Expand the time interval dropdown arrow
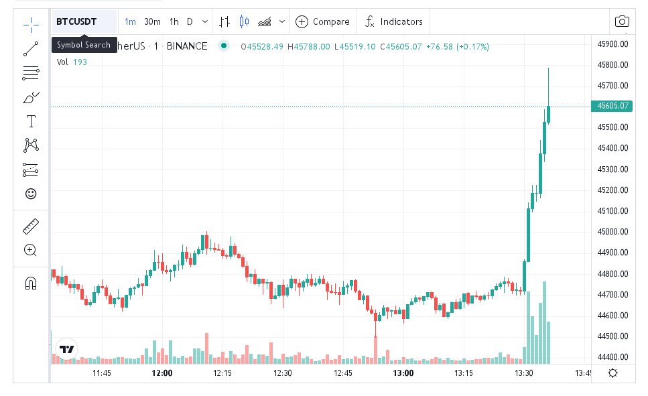 (x=204, y=21)
